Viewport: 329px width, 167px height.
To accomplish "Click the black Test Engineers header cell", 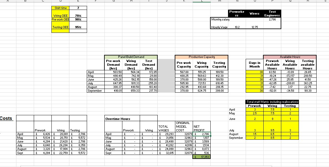I will [x=272, y=13].
